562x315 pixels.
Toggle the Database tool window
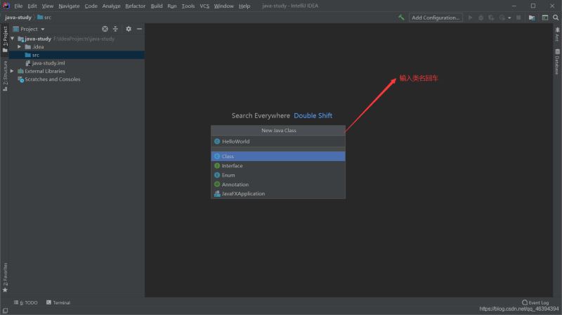556,65
